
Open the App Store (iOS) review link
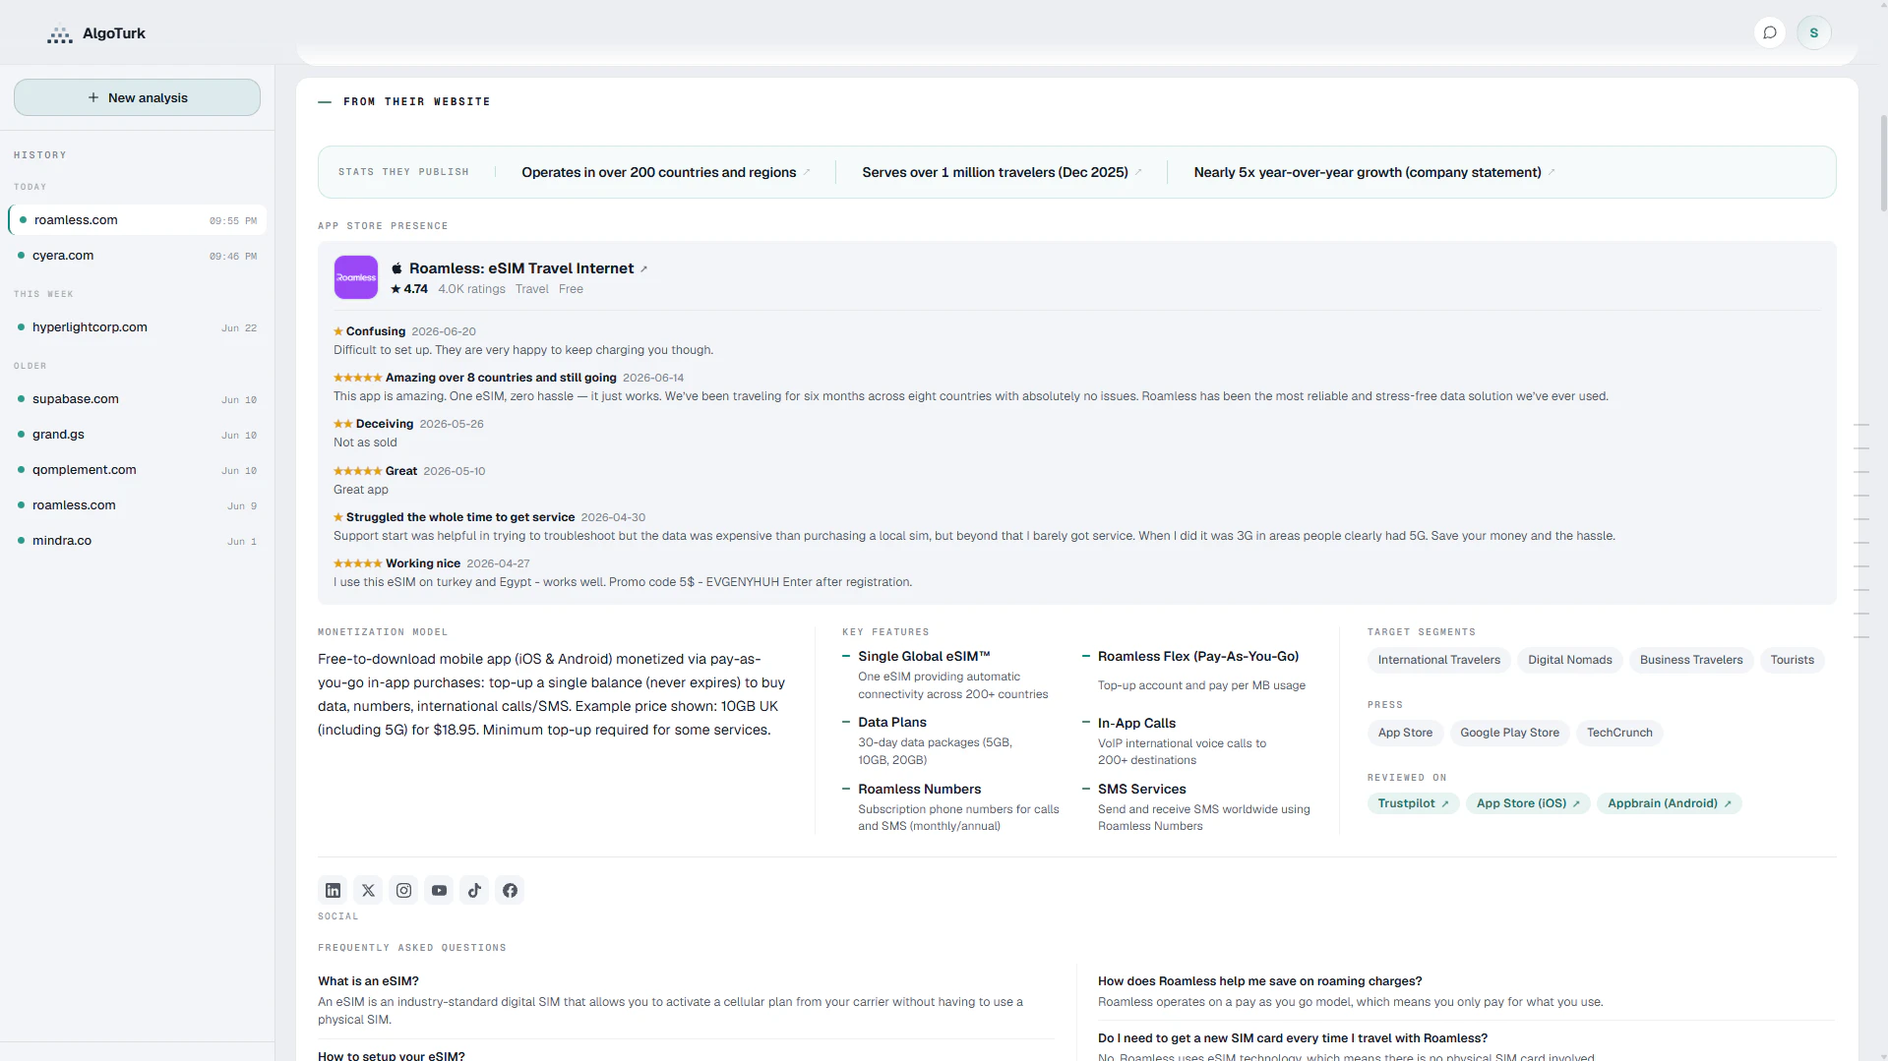click(x=1528, y=803)
